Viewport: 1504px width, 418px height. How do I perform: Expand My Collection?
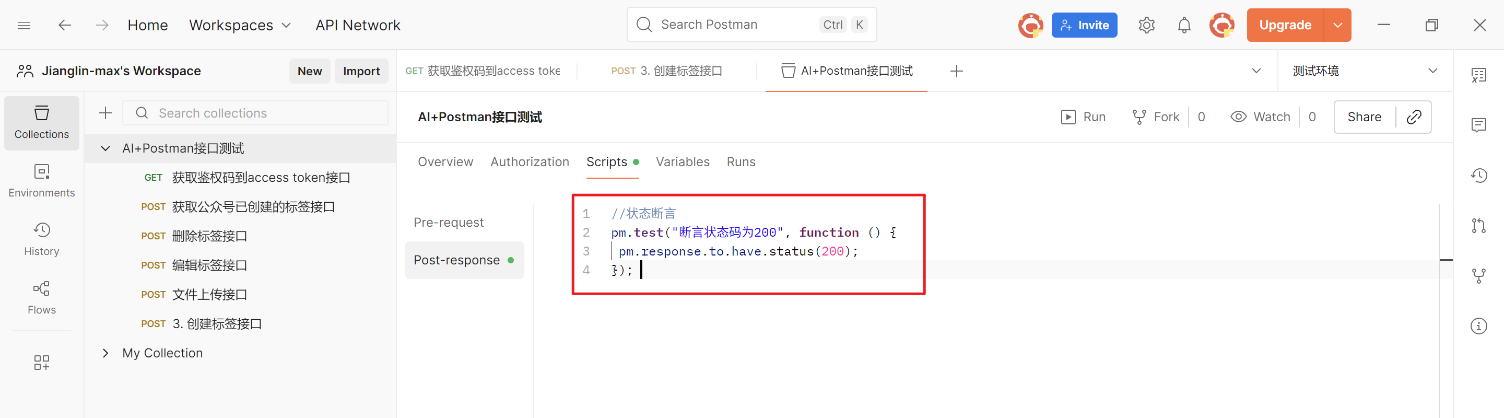[x=105, y=353]
